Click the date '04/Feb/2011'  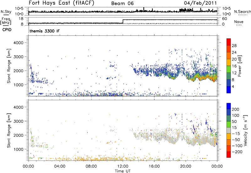200,3
